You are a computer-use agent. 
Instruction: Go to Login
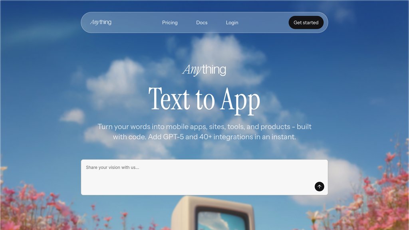tap(232, 23)
